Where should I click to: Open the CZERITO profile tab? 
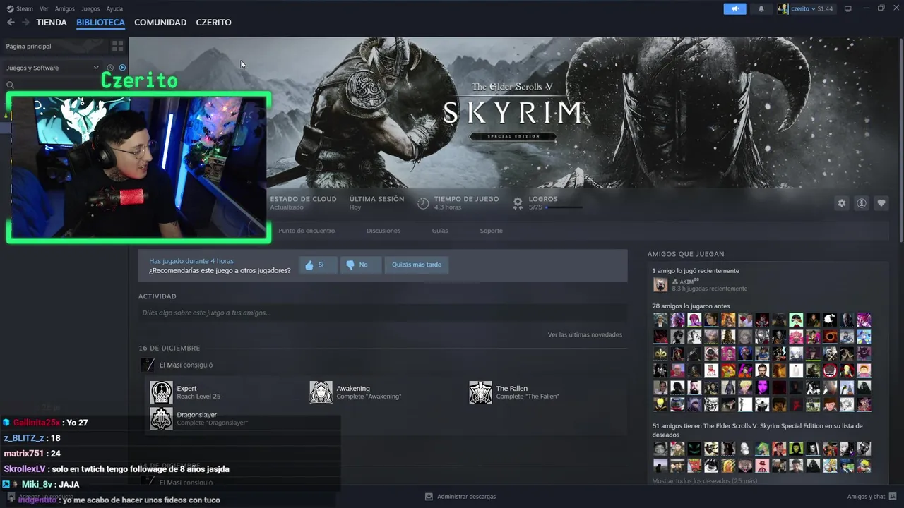click(x=213, y=23)
